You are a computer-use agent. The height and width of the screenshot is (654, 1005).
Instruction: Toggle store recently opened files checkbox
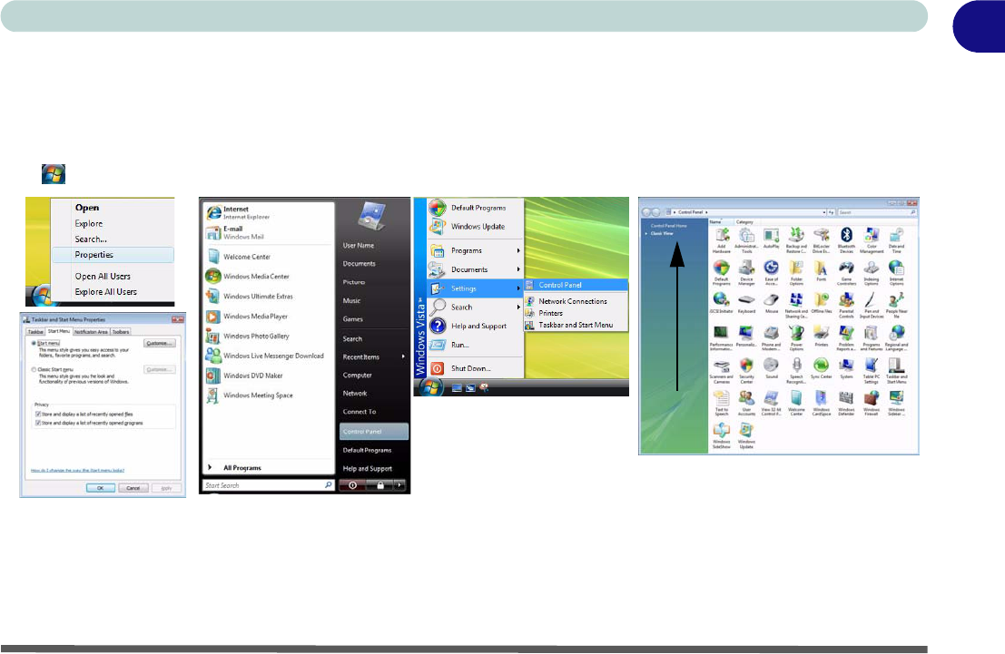coord(38,415)
